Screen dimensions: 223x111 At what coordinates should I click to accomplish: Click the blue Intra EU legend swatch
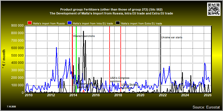pos(69,23)
